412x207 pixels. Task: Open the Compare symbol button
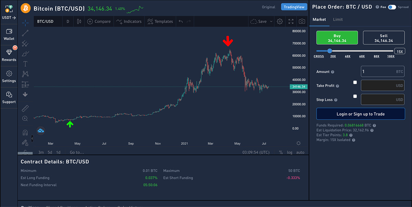coord(99,21)
